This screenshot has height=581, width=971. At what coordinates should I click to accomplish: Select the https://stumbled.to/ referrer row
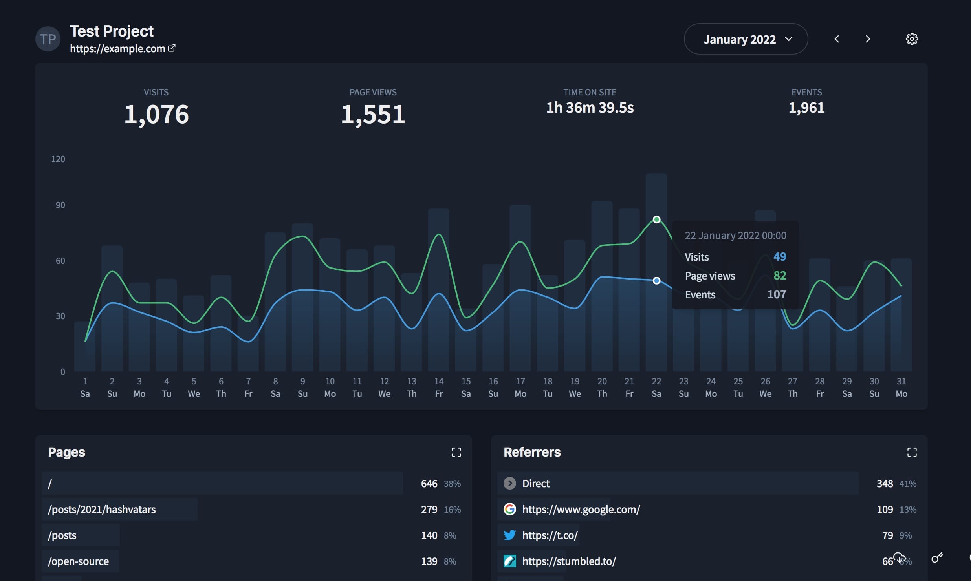pos(569,561)
